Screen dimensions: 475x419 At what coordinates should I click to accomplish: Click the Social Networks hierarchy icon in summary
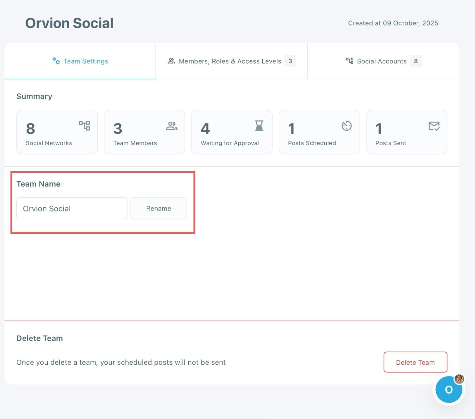[x=85, y=126]
